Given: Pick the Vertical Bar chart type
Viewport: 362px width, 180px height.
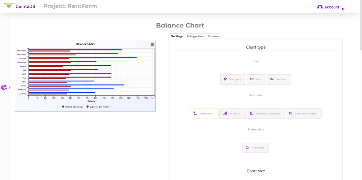Looking at the screenshot, I should (232, 113).
